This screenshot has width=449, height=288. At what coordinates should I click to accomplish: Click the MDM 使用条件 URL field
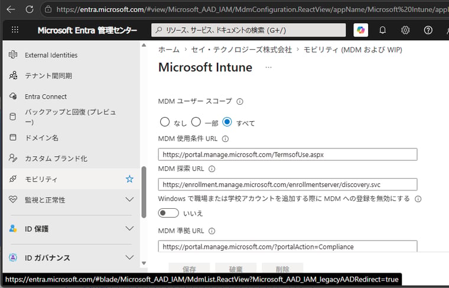(x=288, y=154)
